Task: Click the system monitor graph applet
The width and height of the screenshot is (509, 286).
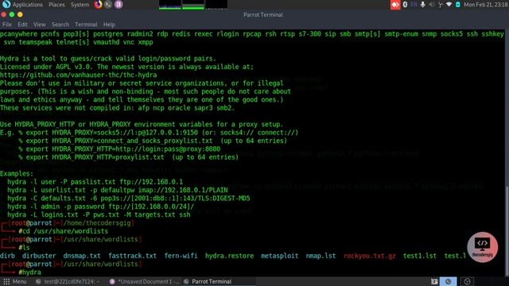Action: pyautogui.click(x=193, y=5)
